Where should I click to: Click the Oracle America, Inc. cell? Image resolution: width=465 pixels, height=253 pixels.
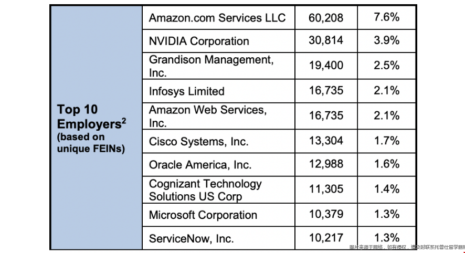200,165
